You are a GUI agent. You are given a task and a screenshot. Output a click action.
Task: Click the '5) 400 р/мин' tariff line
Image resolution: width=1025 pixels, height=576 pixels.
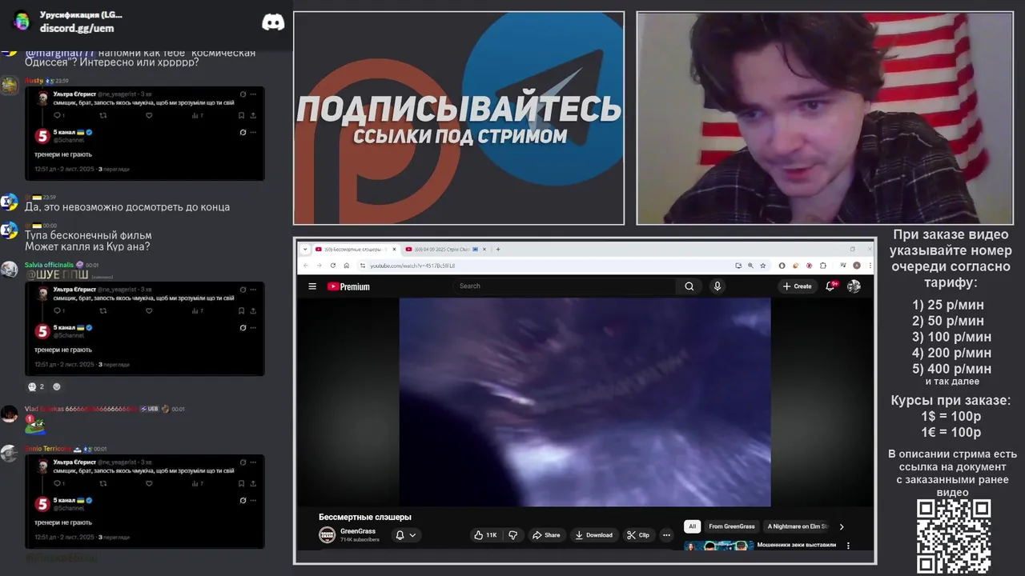click(951, 369)
